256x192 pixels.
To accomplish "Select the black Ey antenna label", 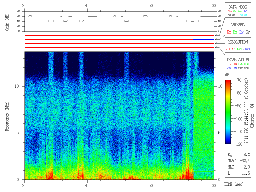I will [247, 32].
